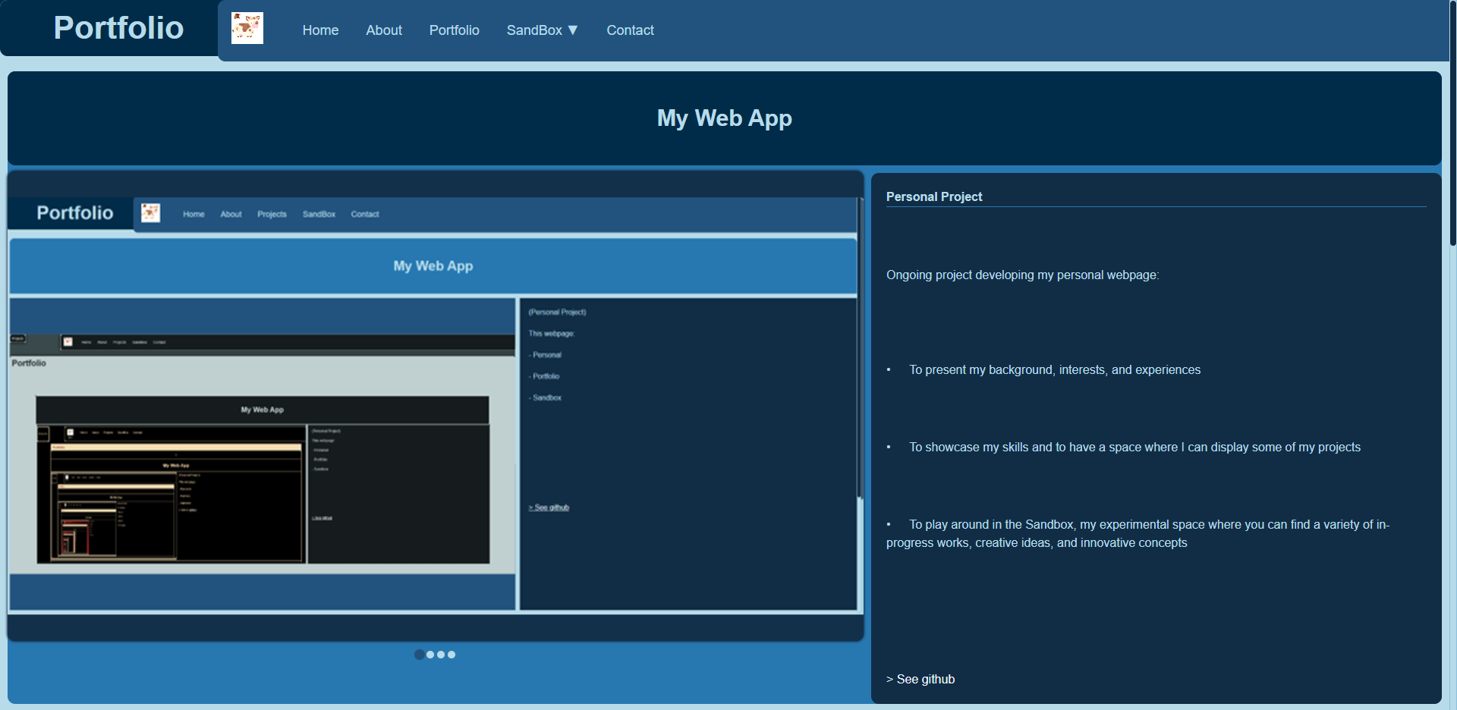Click the nested My Web App preview thumbnail

coord(263,479)
